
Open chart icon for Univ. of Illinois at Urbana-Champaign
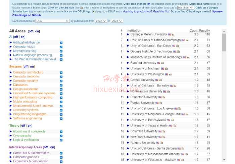(187, 40)
